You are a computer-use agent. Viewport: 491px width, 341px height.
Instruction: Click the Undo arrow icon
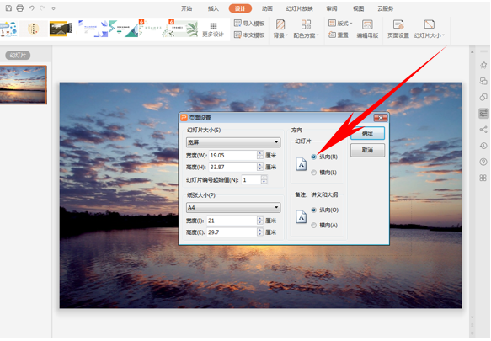(x=31, y=8)
